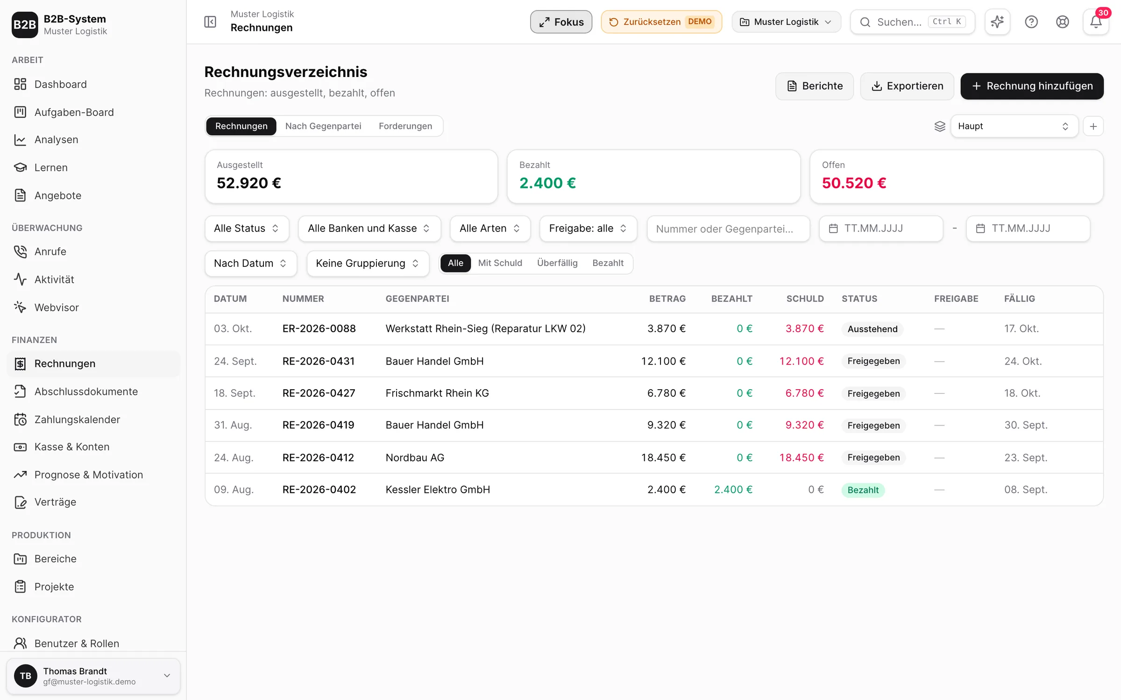Switch to the Forderungen tab
The image size is (1121, 700).
405,126
